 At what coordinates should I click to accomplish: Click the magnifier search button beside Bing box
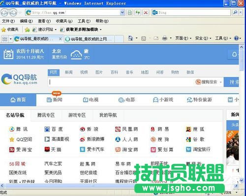click(235, 12)
